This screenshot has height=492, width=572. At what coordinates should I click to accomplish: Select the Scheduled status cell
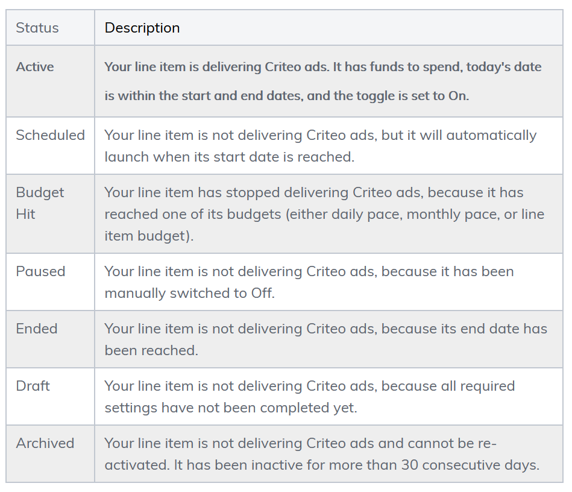(50, 135)
